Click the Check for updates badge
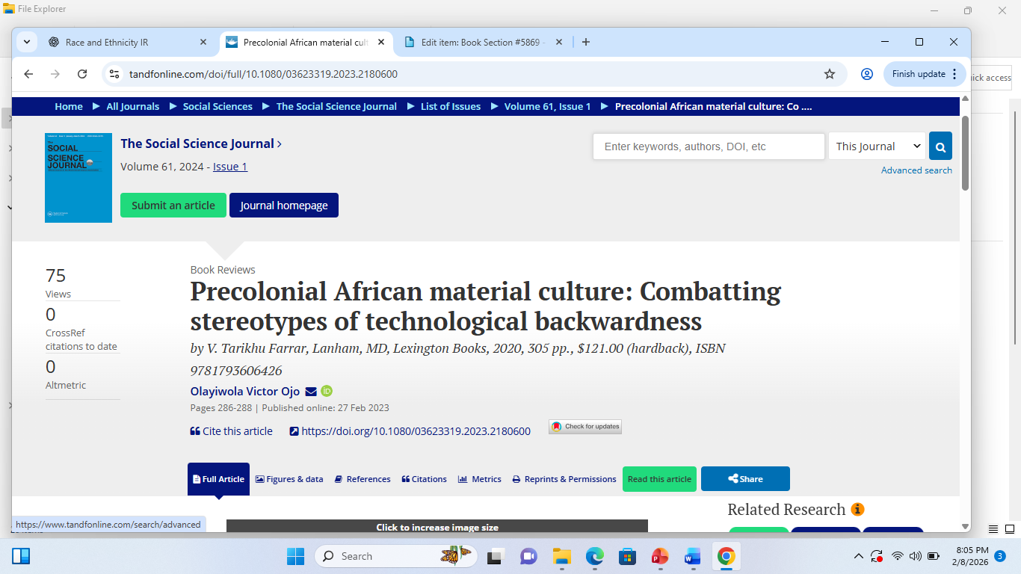 click(x=585, y=427)
